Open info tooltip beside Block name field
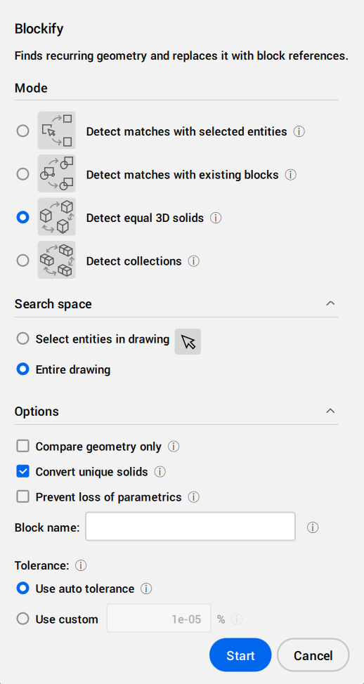Screen dimensions: 364x684 pos(313,528)
